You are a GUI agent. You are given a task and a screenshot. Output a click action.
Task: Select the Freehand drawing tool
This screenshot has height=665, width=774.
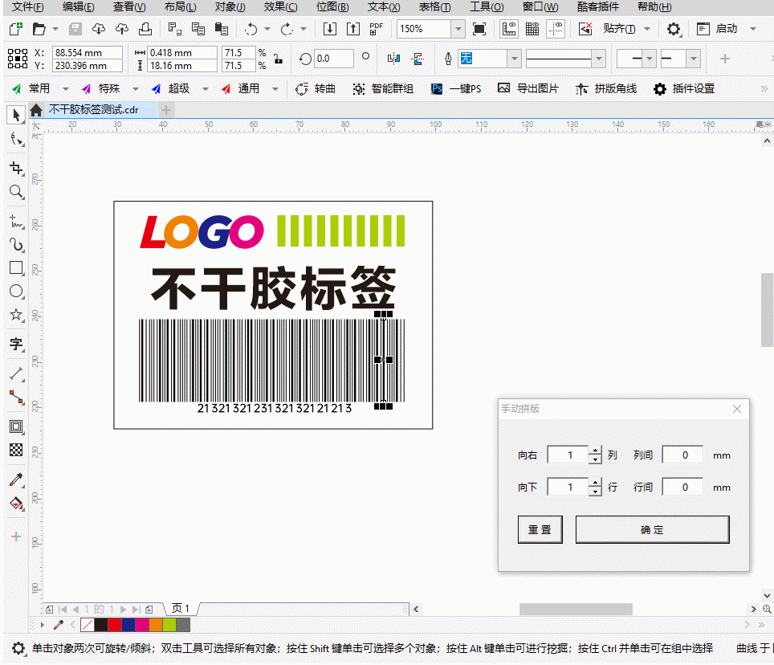click(16, 221)
